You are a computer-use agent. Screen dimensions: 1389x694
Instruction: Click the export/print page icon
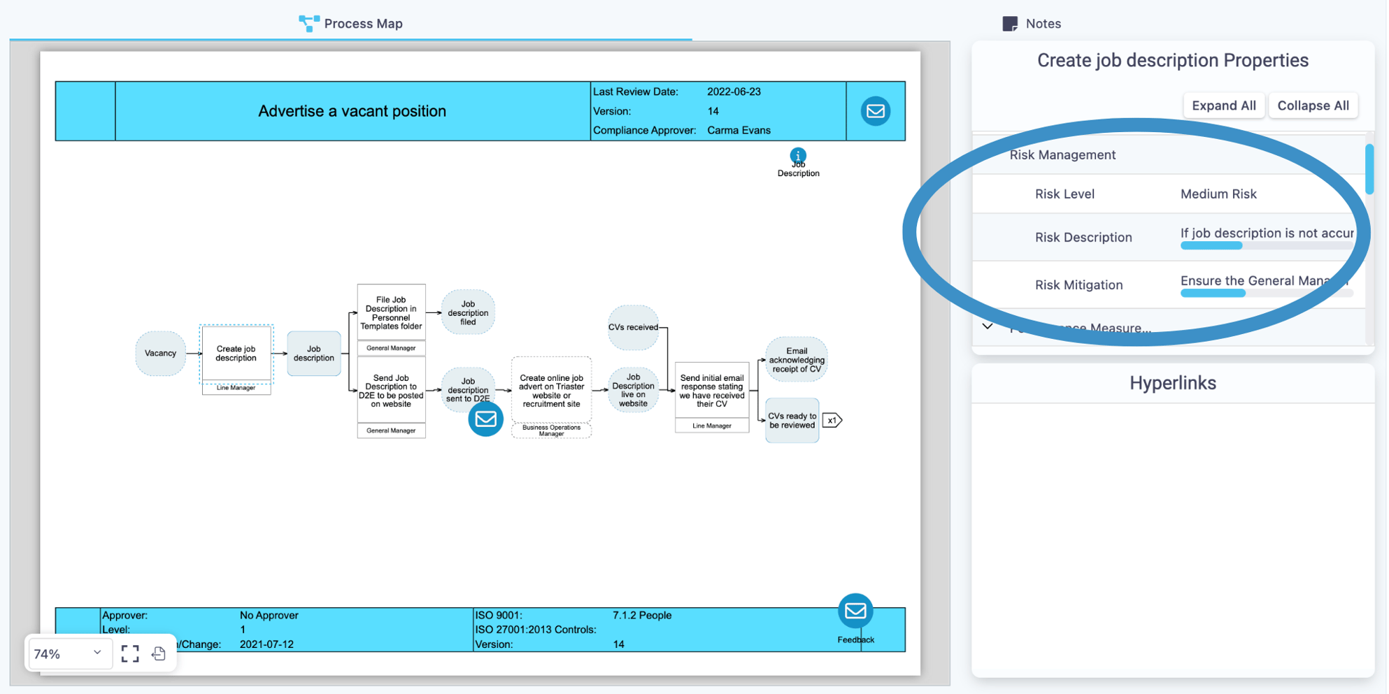(x=159, y=653)
